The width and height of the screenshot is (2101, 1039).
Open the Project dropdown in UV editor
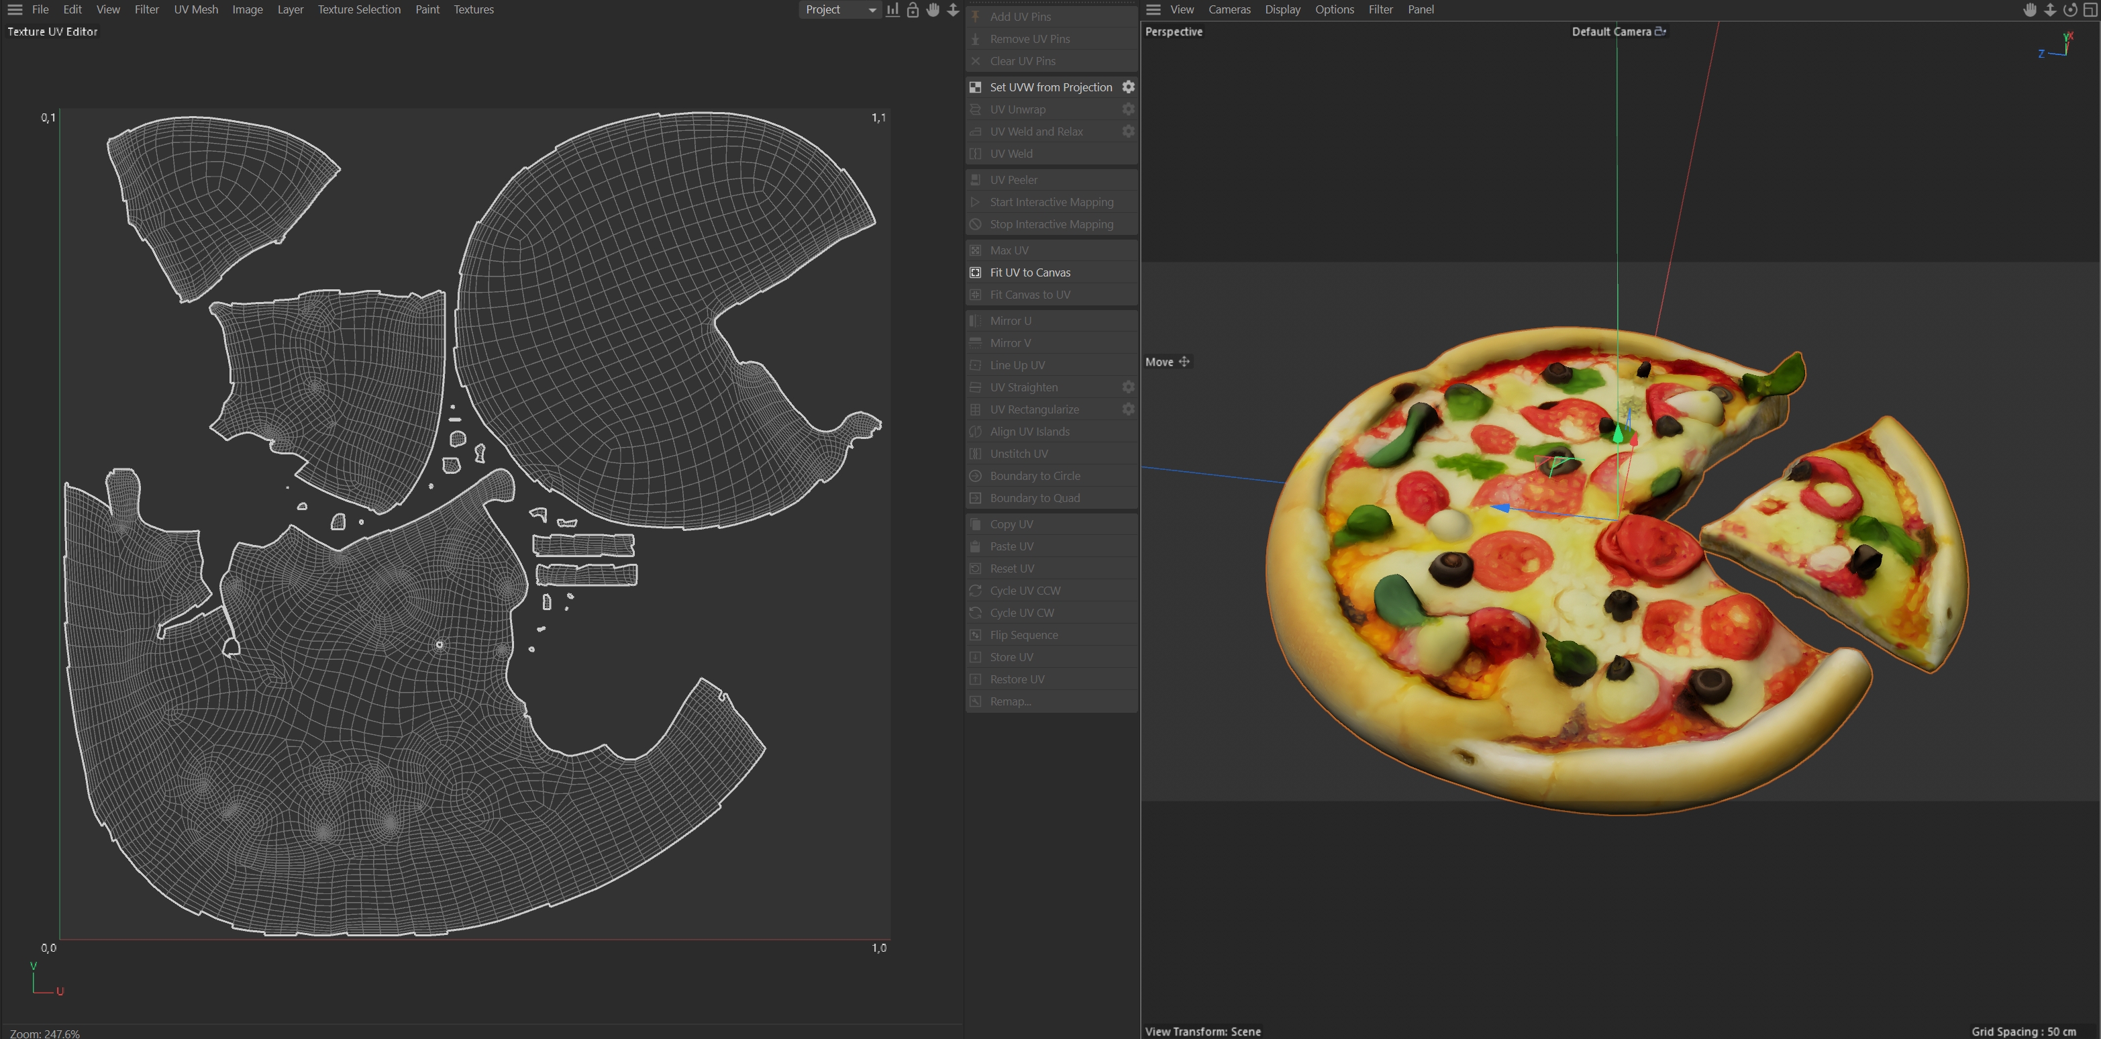pos(840,10)
